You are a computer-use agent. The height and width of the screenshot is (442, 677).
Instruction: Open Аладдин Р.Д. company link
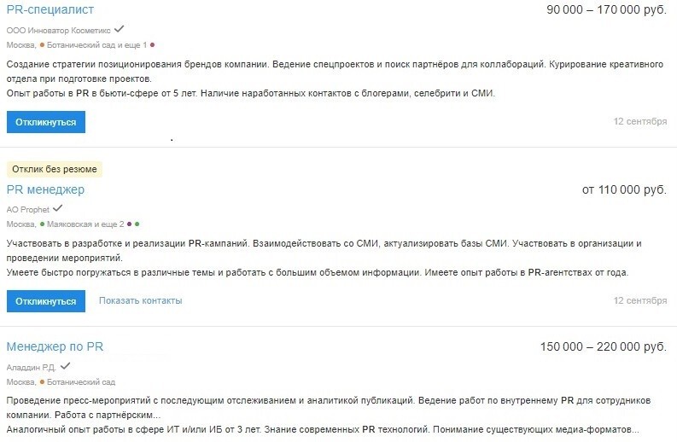32,368
